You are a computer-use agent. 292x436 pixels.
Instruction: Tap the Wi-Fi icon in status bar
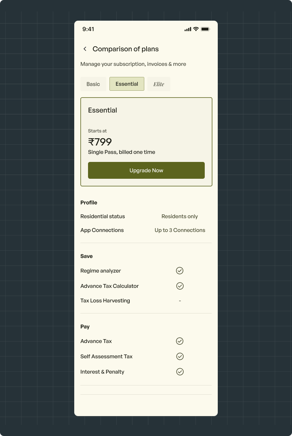click(196, 29)
